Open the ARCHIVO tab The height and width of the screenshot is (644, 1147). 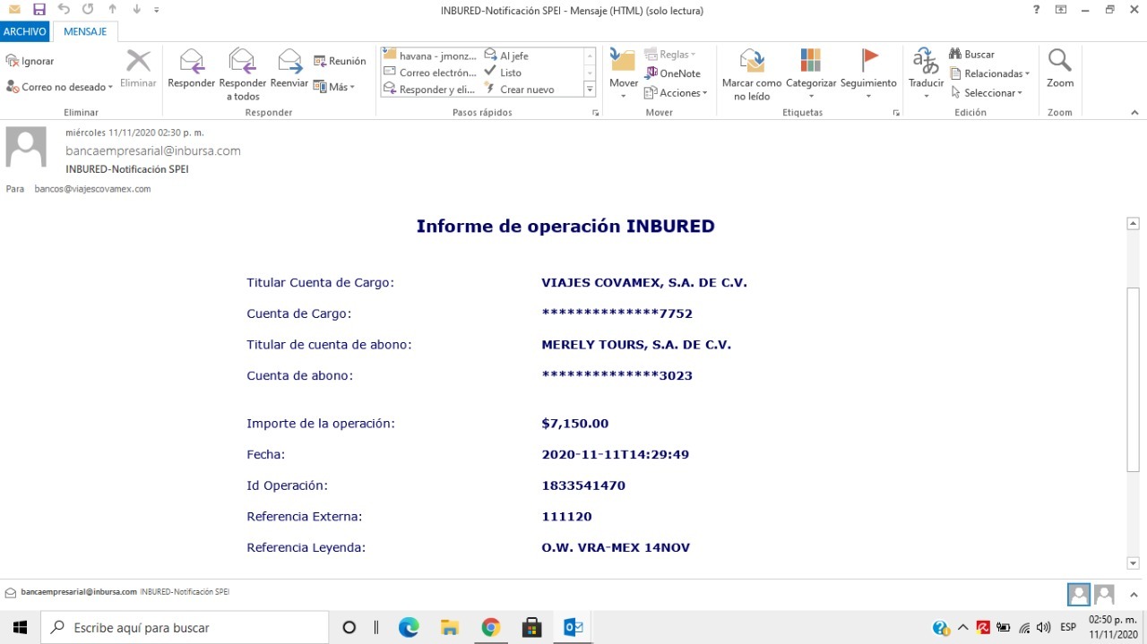tap(24, 31)
